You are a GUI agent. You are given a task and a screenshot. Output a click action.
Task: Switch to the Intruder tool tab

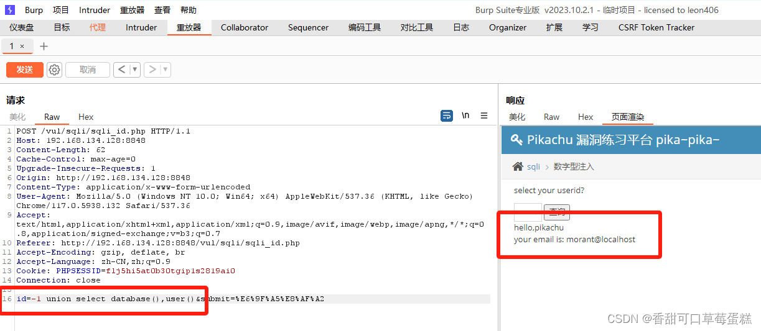click(x=141, y=27)
